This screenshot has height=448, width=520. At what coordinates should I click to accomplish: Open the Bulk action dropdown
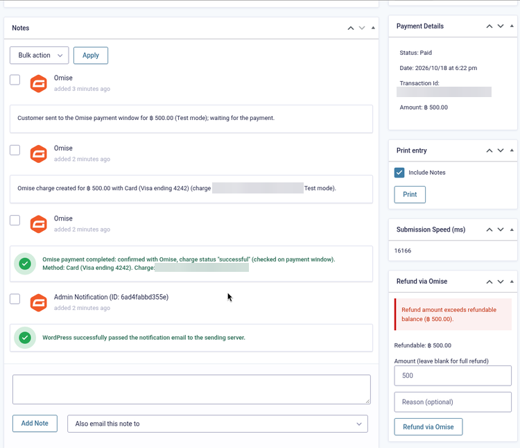39,55
